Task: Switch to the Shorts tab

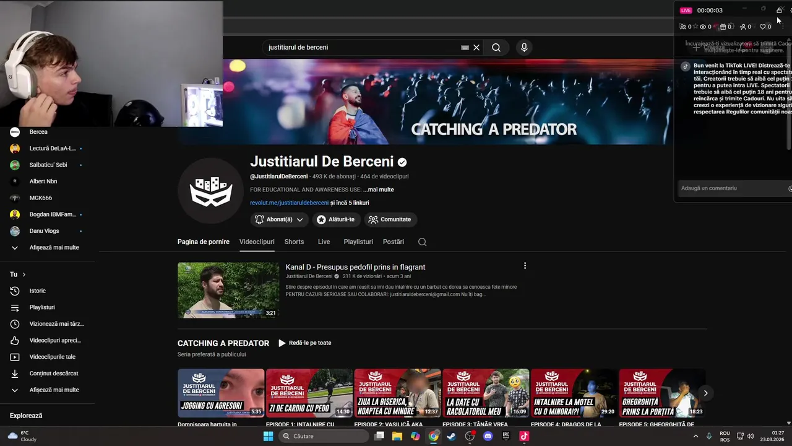Action: (294, 242)
